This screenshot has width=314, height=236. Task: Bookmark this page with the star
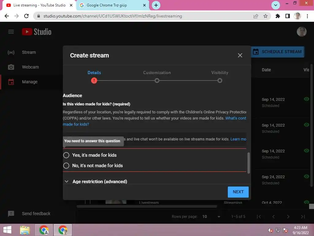[265, 16]
